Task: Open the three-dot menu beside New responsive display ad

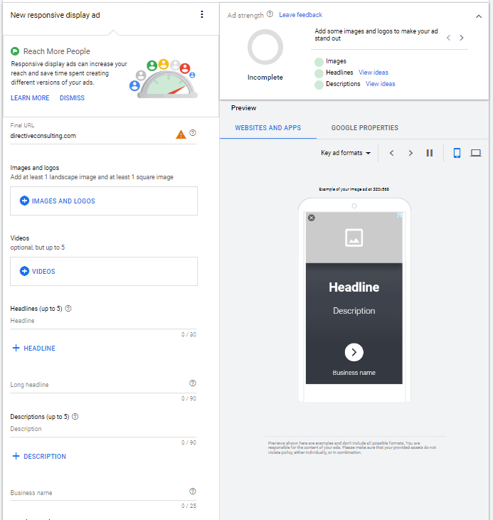Action: [202, 14]
